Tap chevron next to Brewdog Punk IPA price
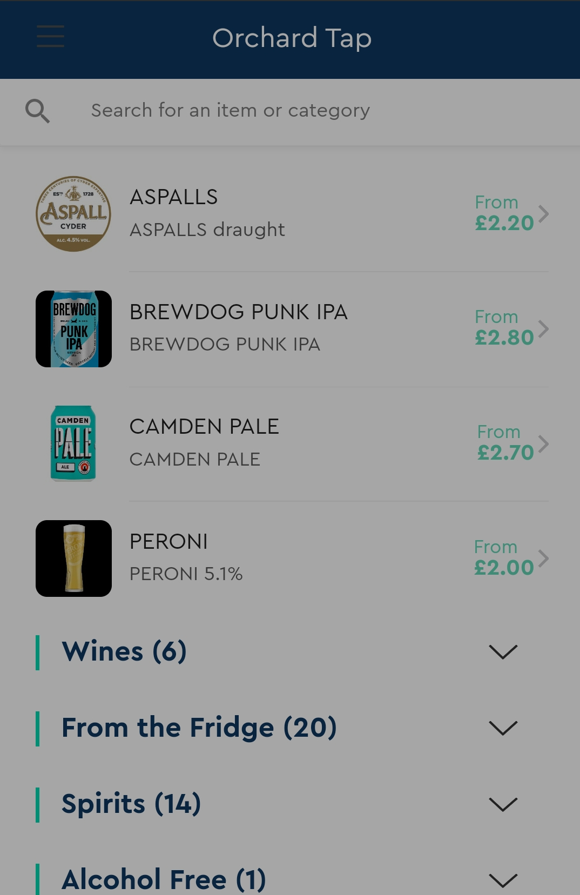580x895 pixels. 543,329
